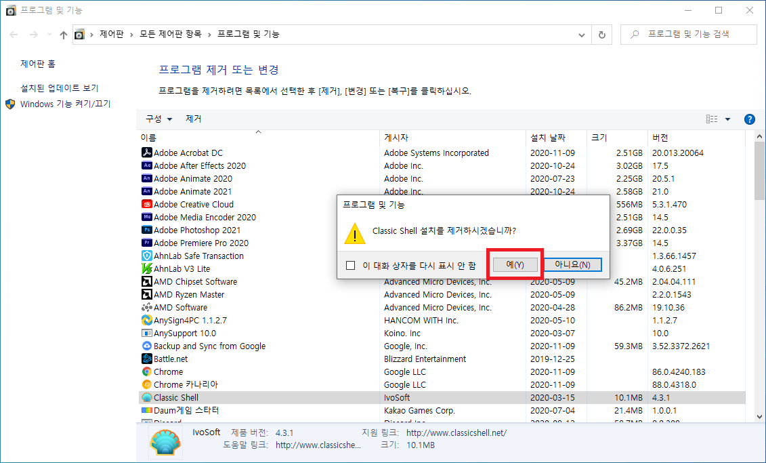Click 모든 제어판 항목 in breadcrumb

pyautogui.click(x=171, y=34)
